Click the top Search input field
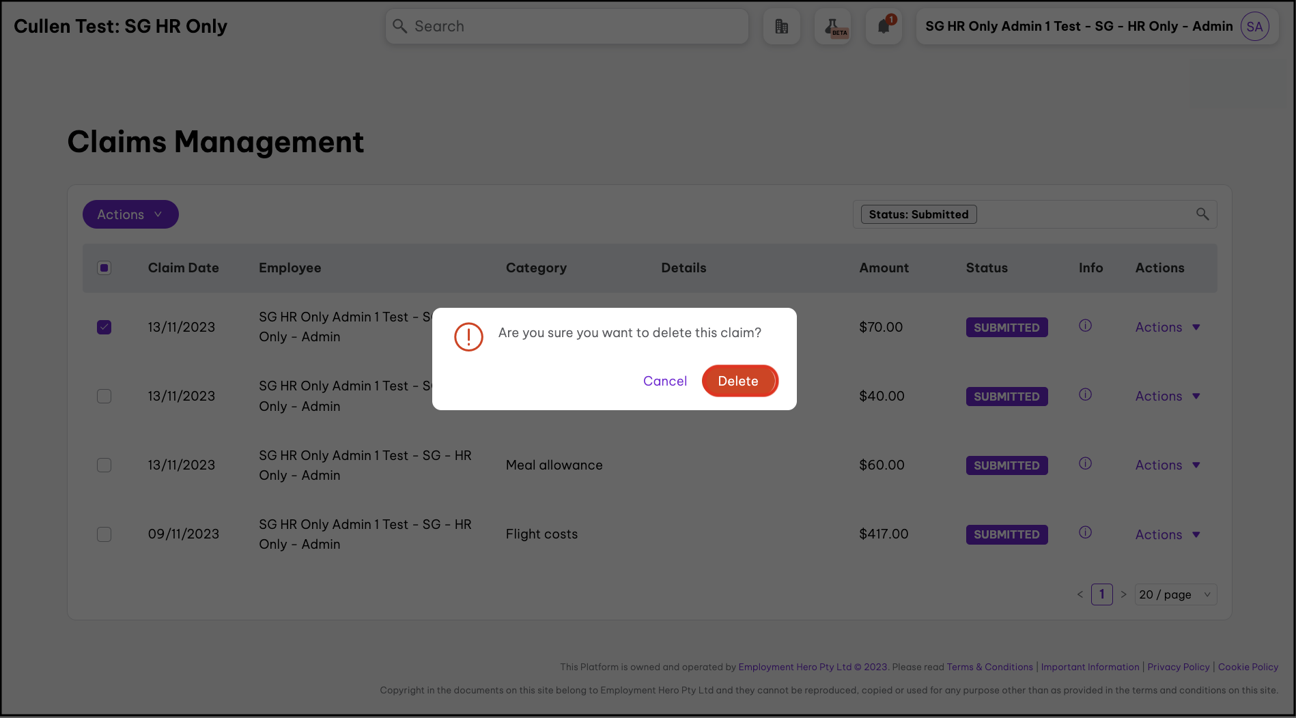Viewport: 1296px width, 718px height. point(567,27)
